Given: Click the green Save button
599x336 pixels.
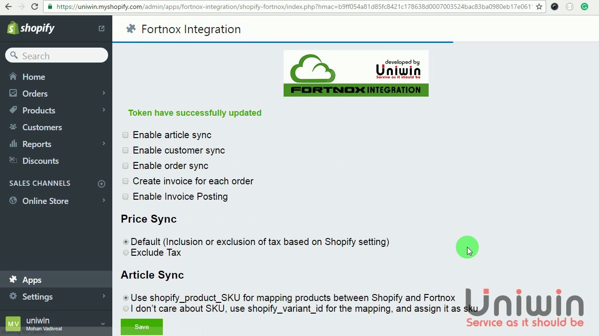Looking at the screenshot, I should click(142, 327).
